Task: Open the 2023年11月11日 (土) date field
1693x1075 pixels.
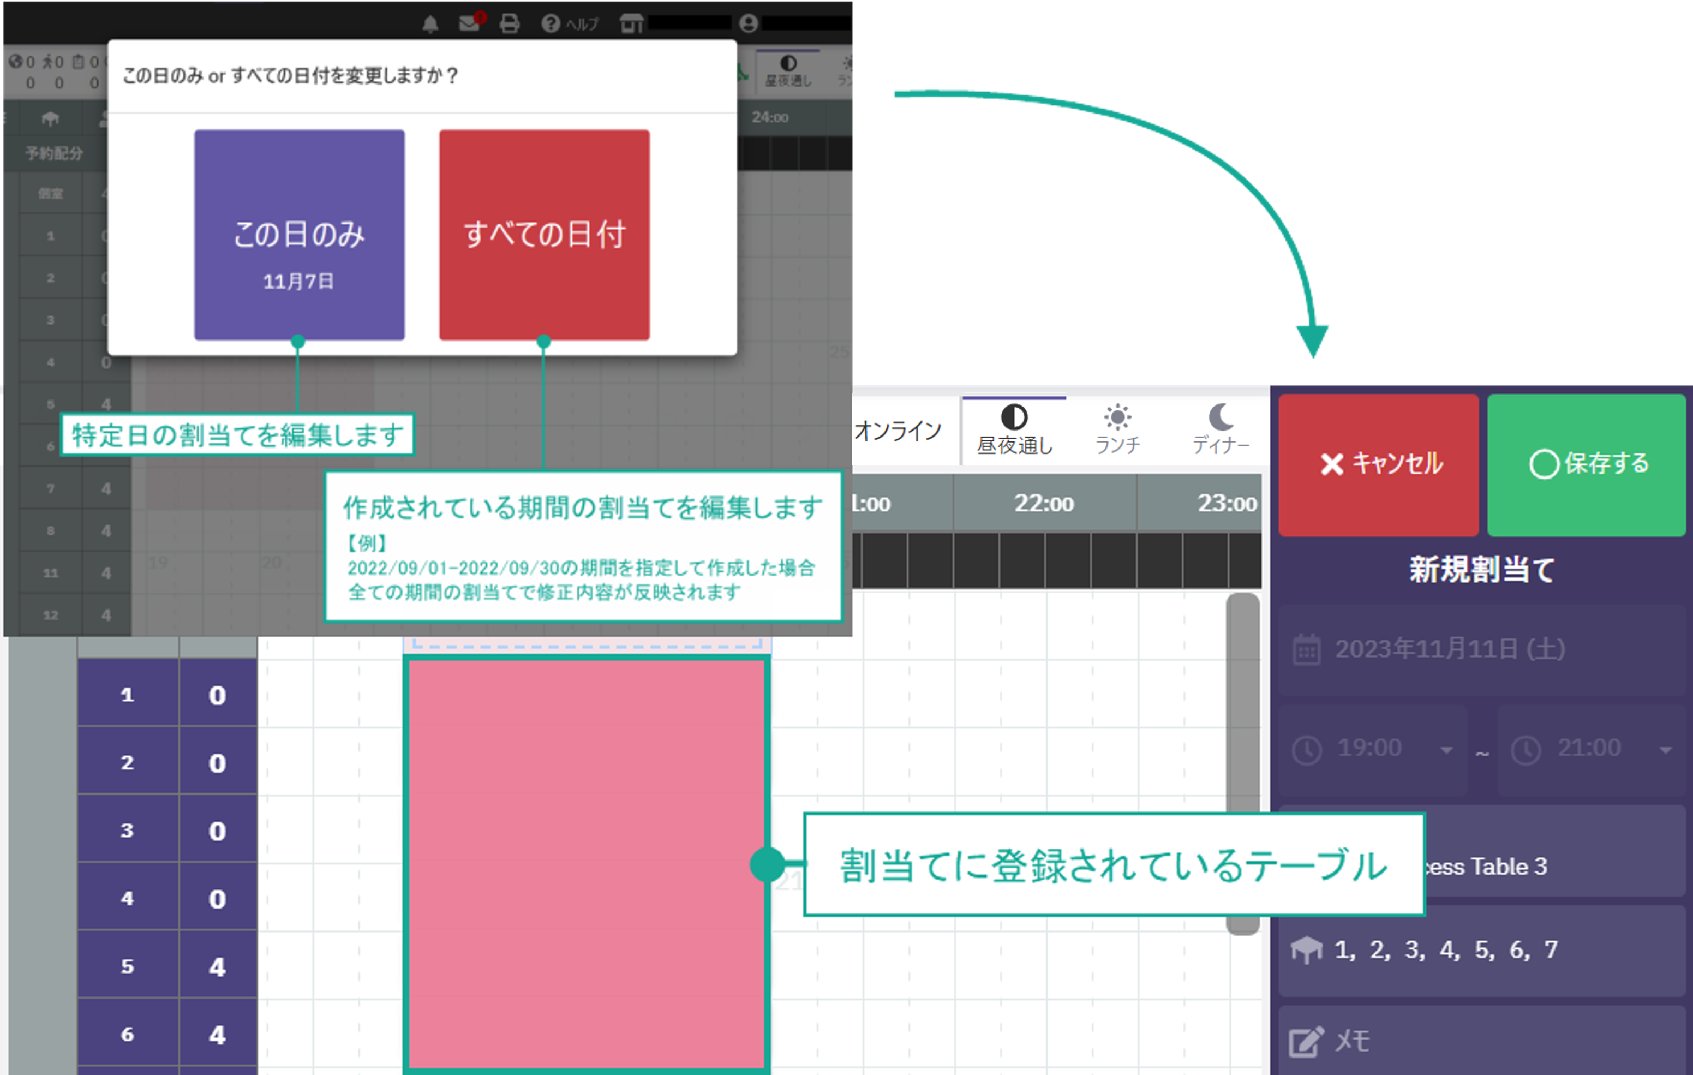Action: click(1481, 650)
